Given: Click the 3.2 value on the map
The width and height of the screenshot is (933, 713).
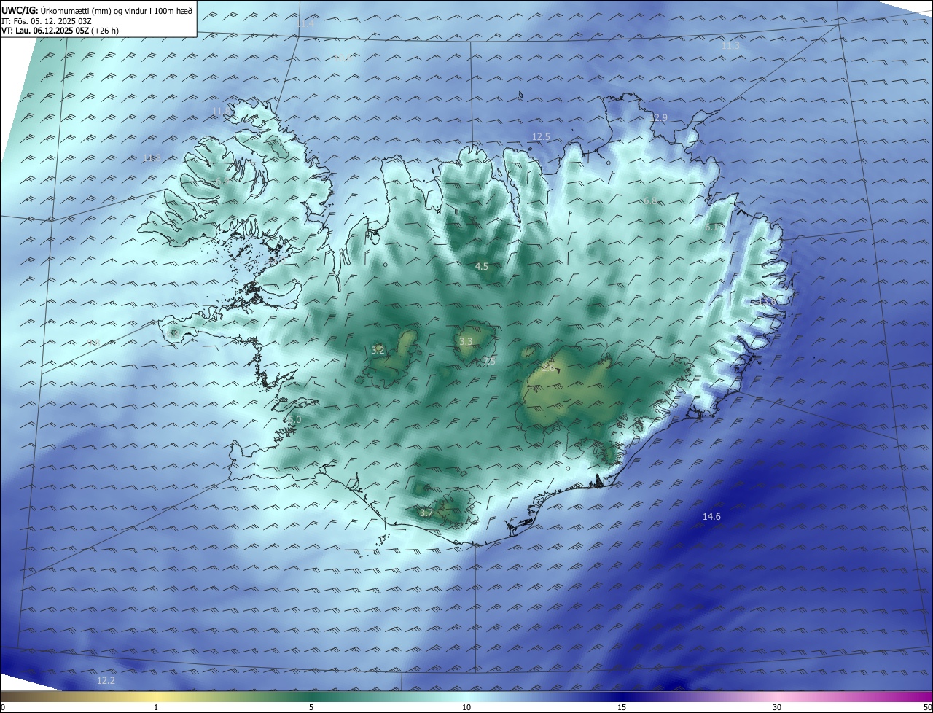Looking at the screenshot, I should (x=378, y=351).
